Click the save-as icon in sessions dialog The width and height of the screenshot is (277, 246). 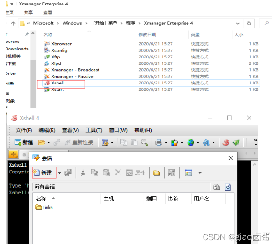pyautogui.click(x=68, y=173)
